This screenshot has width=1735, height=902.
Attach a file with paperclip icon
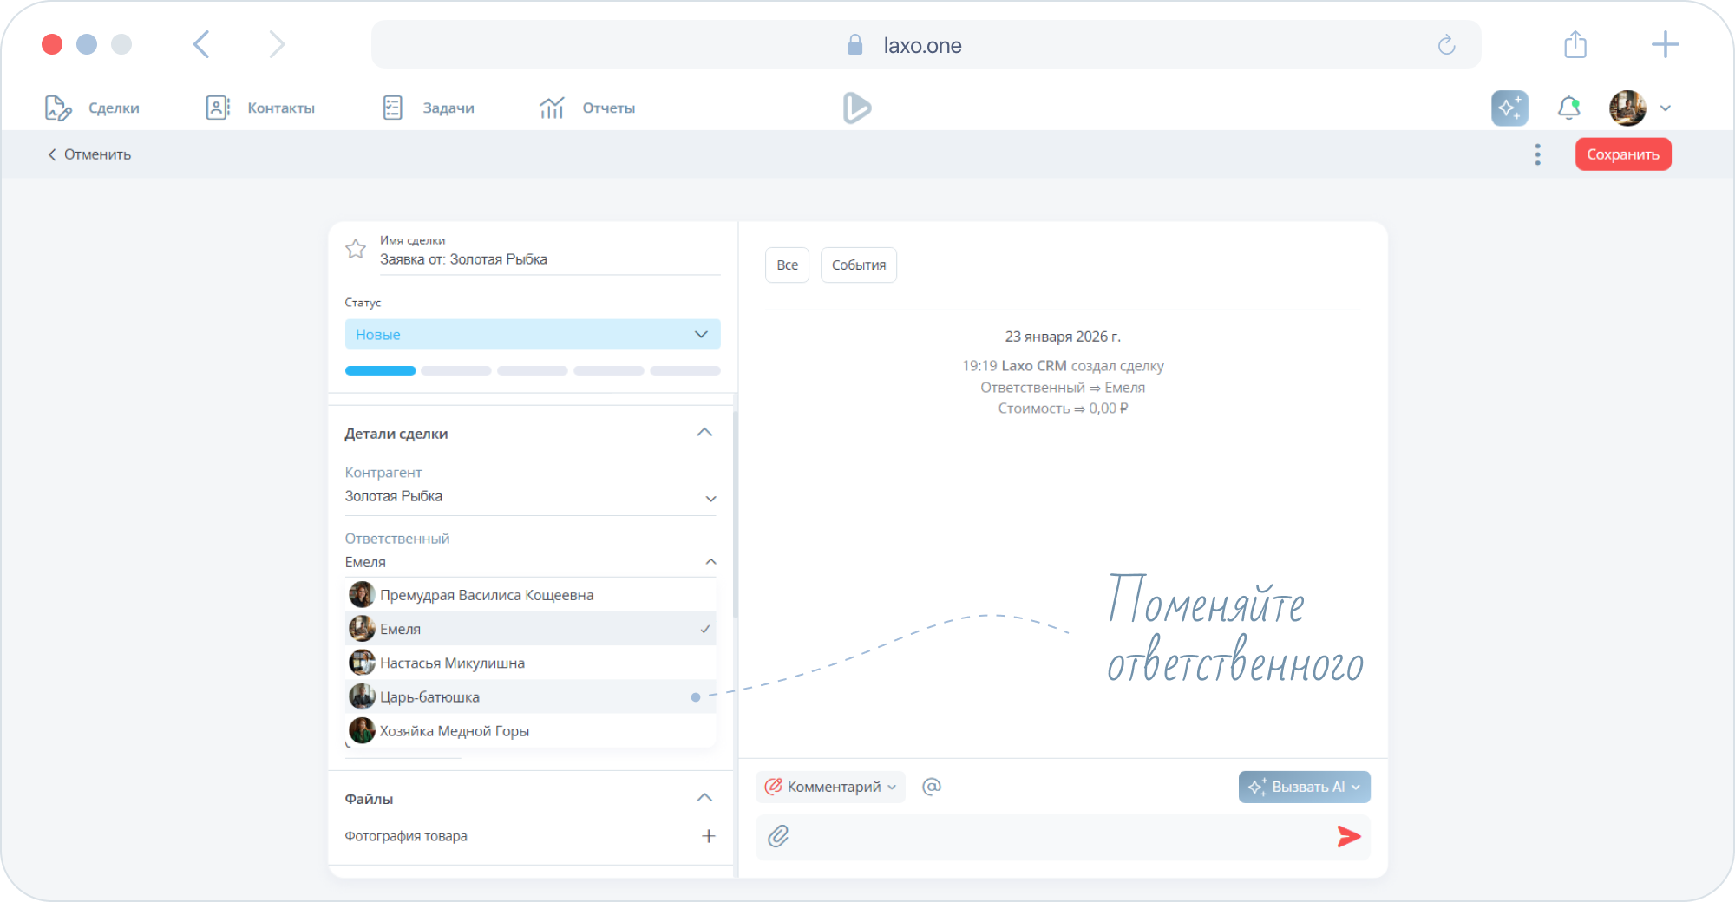pyautogui.click(x=778, y=836)
